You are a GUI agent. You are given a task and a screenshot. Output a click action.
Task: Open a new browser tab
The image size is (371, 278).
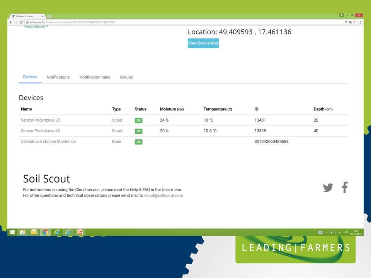49,16
